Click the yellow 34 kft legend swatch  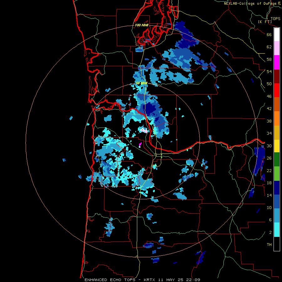pos(277,146)
